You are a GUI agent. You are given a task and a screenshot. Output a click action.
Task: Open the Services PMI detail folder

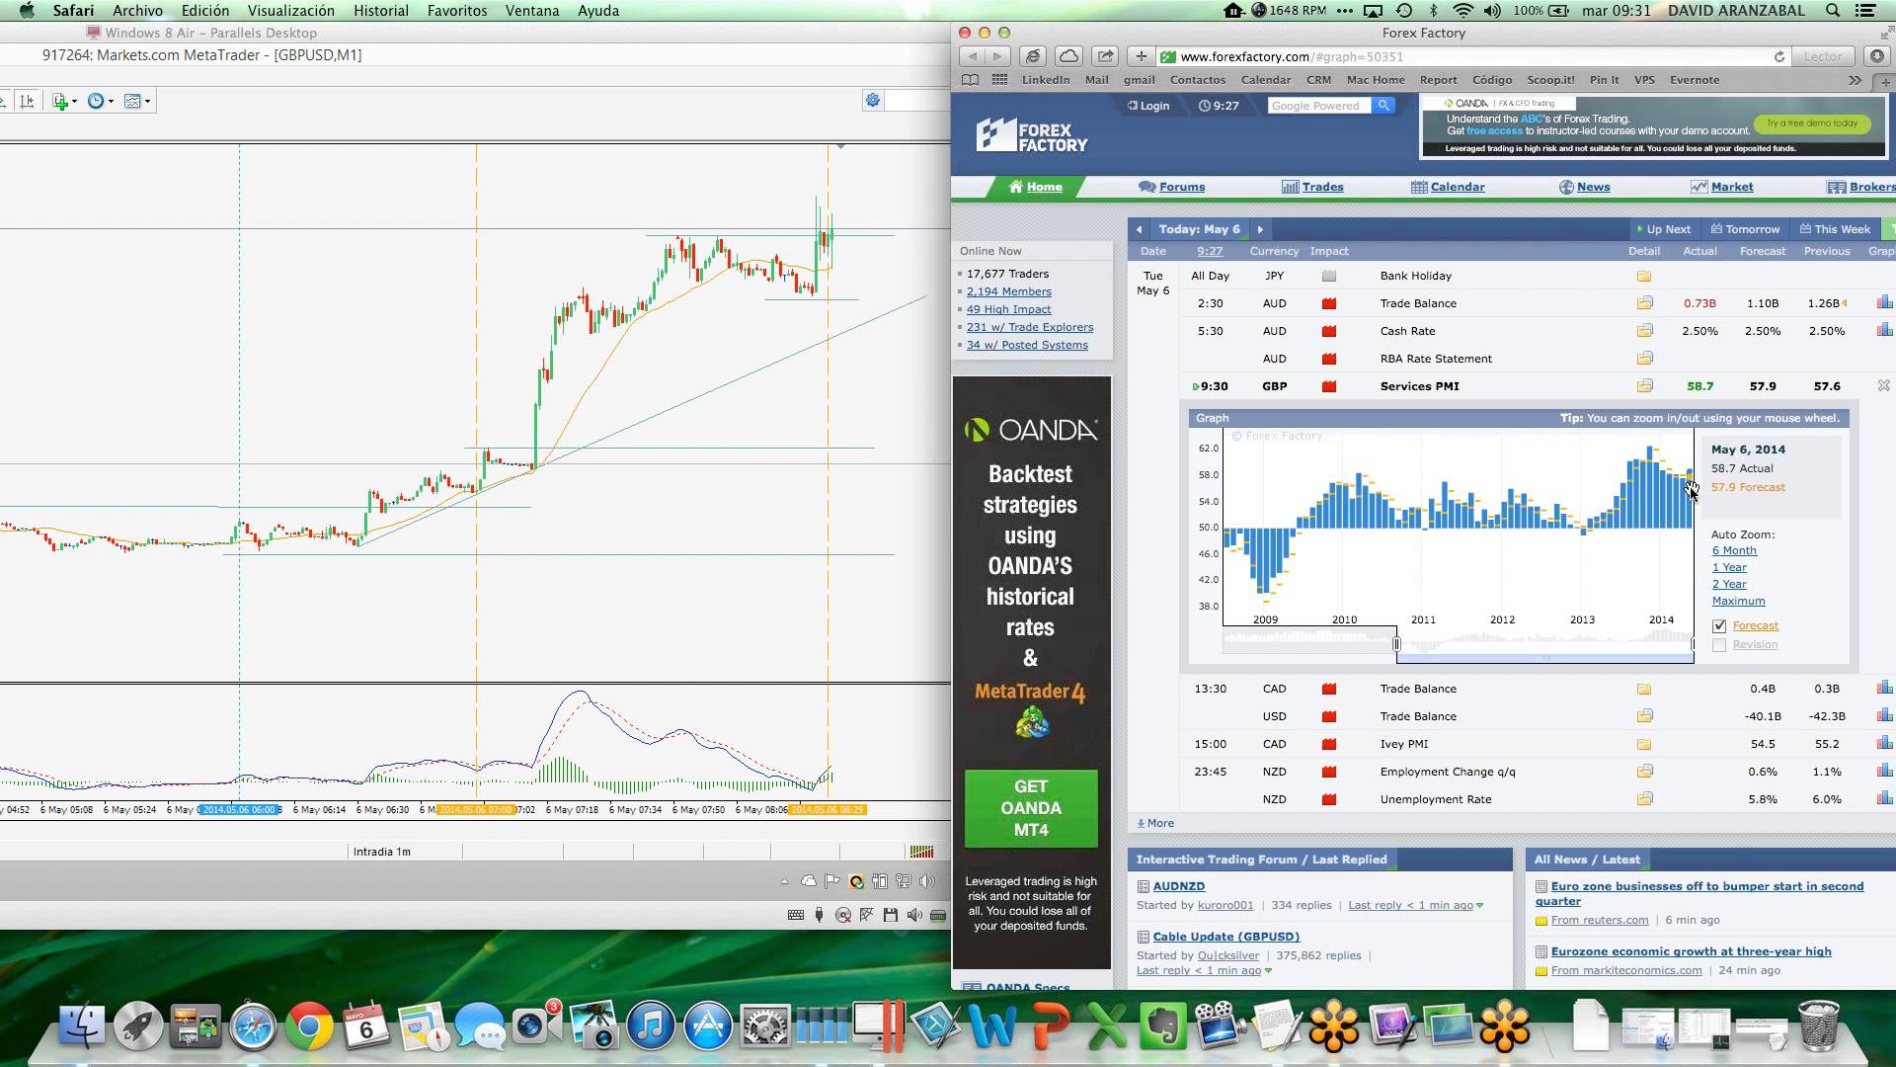click(x=1644, y=386)
